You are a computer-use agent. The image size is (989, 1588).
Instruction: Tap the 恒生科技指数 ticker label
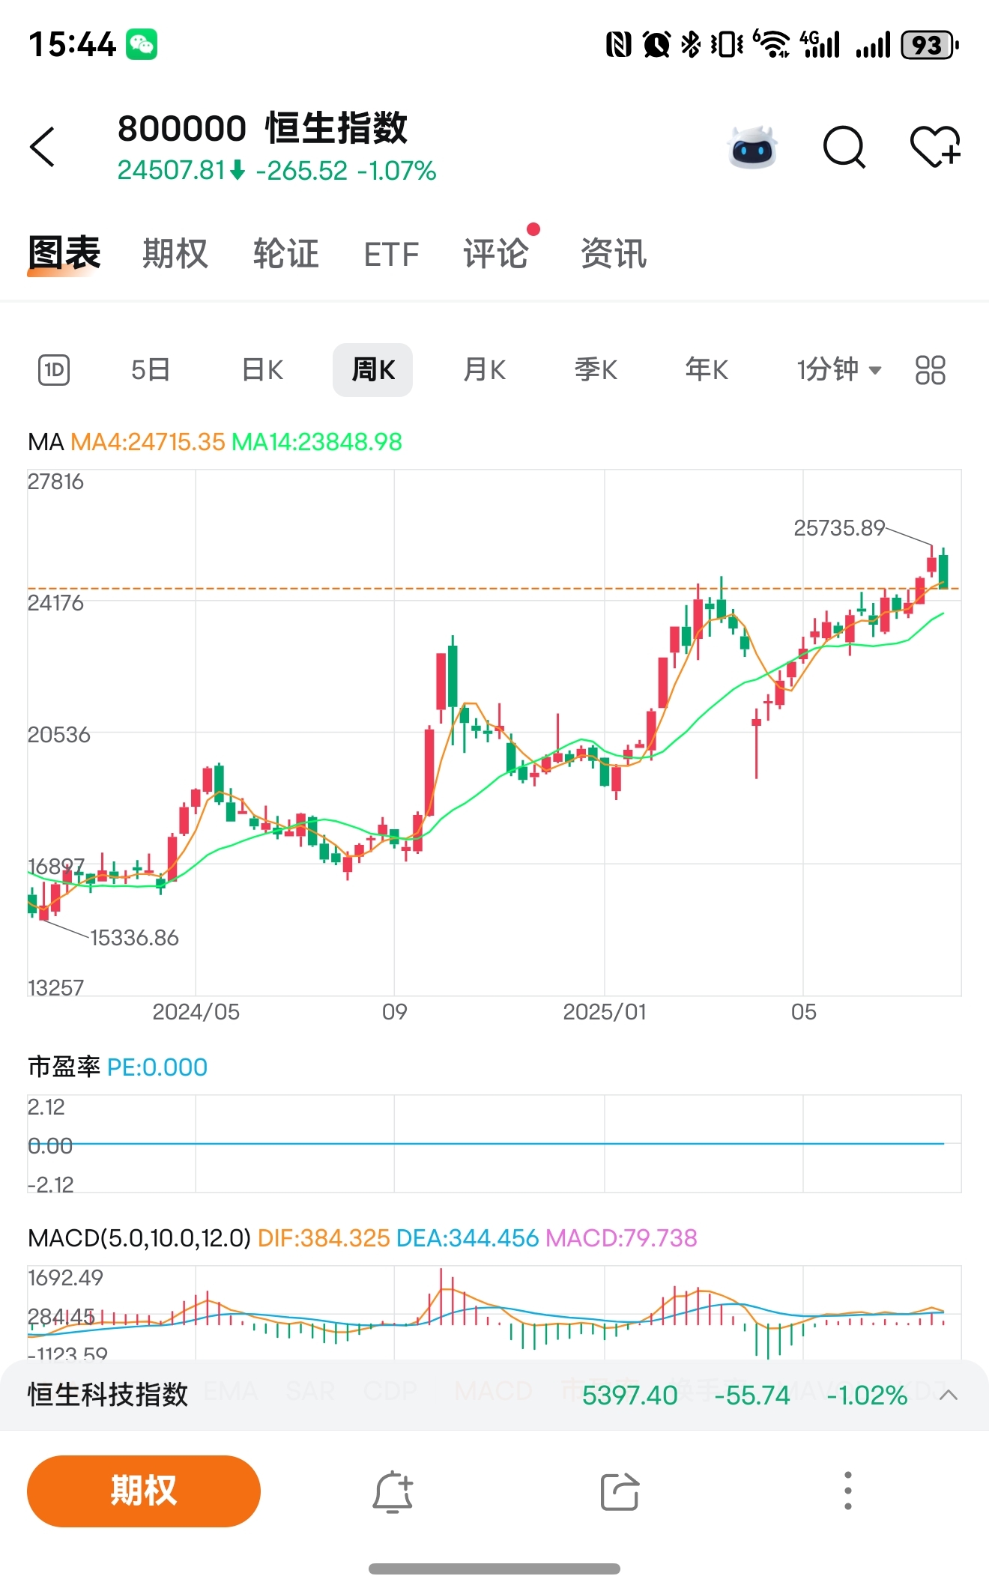108,1395
